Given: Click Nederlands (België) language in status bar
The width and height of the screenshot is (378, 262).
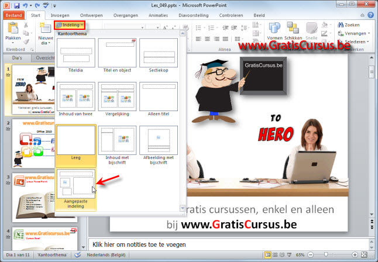Looking at the screenshot, I should [x=106, y=255].
